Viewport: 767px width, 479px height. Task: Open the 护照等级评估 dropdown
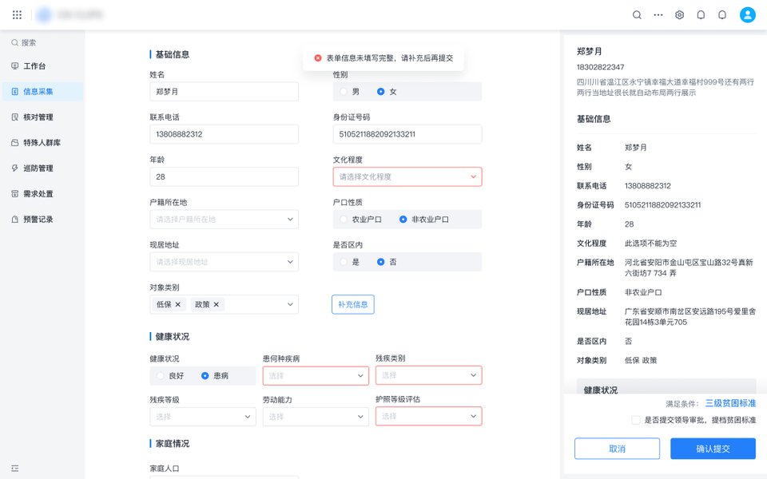428,417
